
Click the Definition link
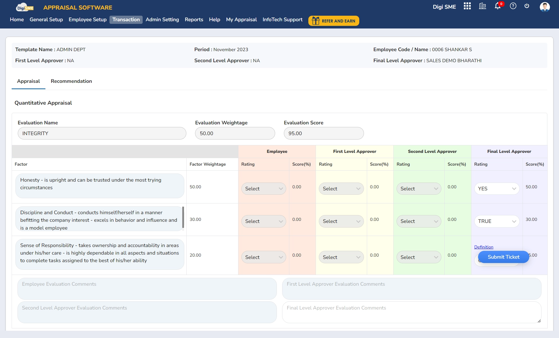pos(484,247)
